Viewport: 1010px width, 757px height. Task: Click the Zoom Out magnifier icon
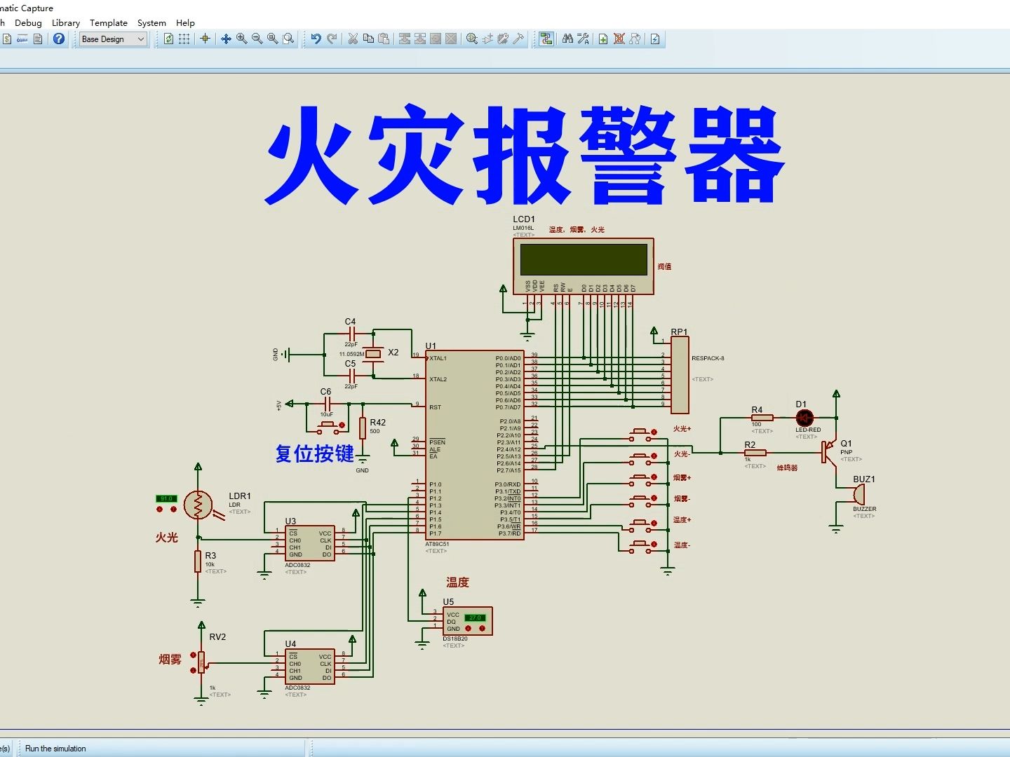click(257, 39)
